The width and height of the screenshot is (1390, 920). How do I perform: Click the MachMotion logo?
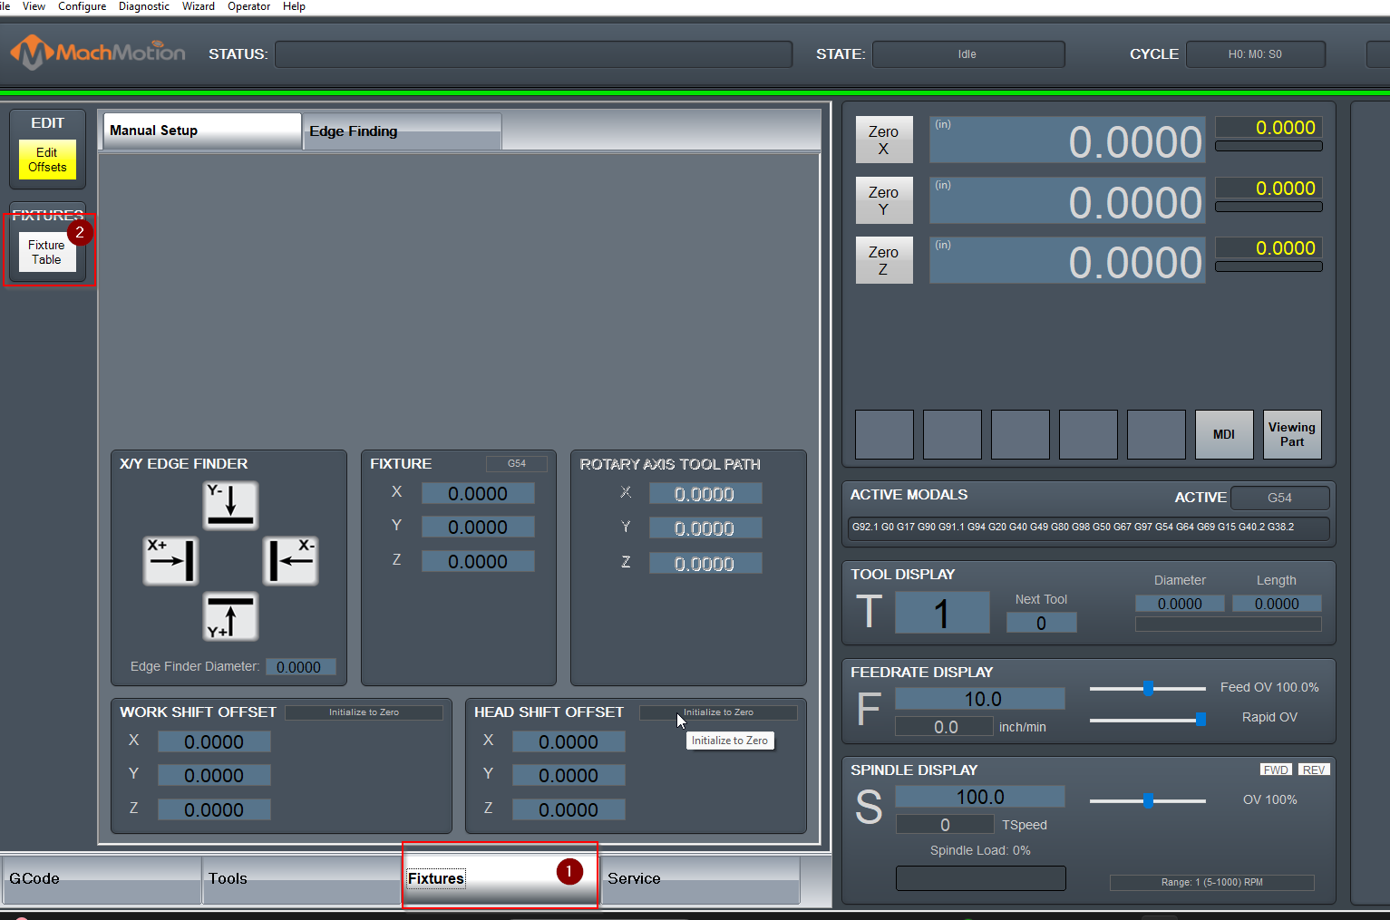(98, 53)
